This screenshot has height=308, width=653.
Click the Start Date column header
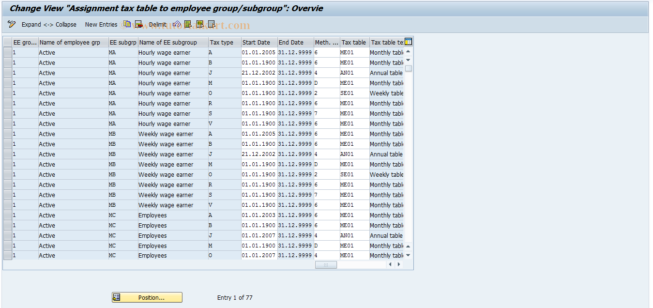(x=259, y=42)
